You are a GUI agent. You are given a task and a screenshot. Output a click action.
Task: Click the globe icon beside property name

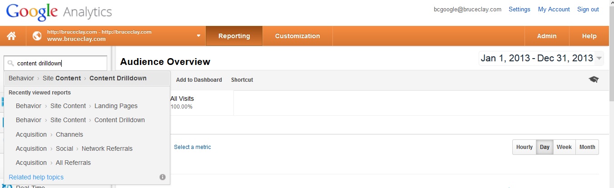click(37, 36)
